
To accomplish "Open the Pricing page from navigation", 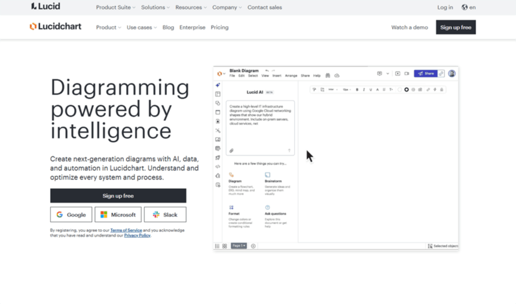I will (219, 27).
